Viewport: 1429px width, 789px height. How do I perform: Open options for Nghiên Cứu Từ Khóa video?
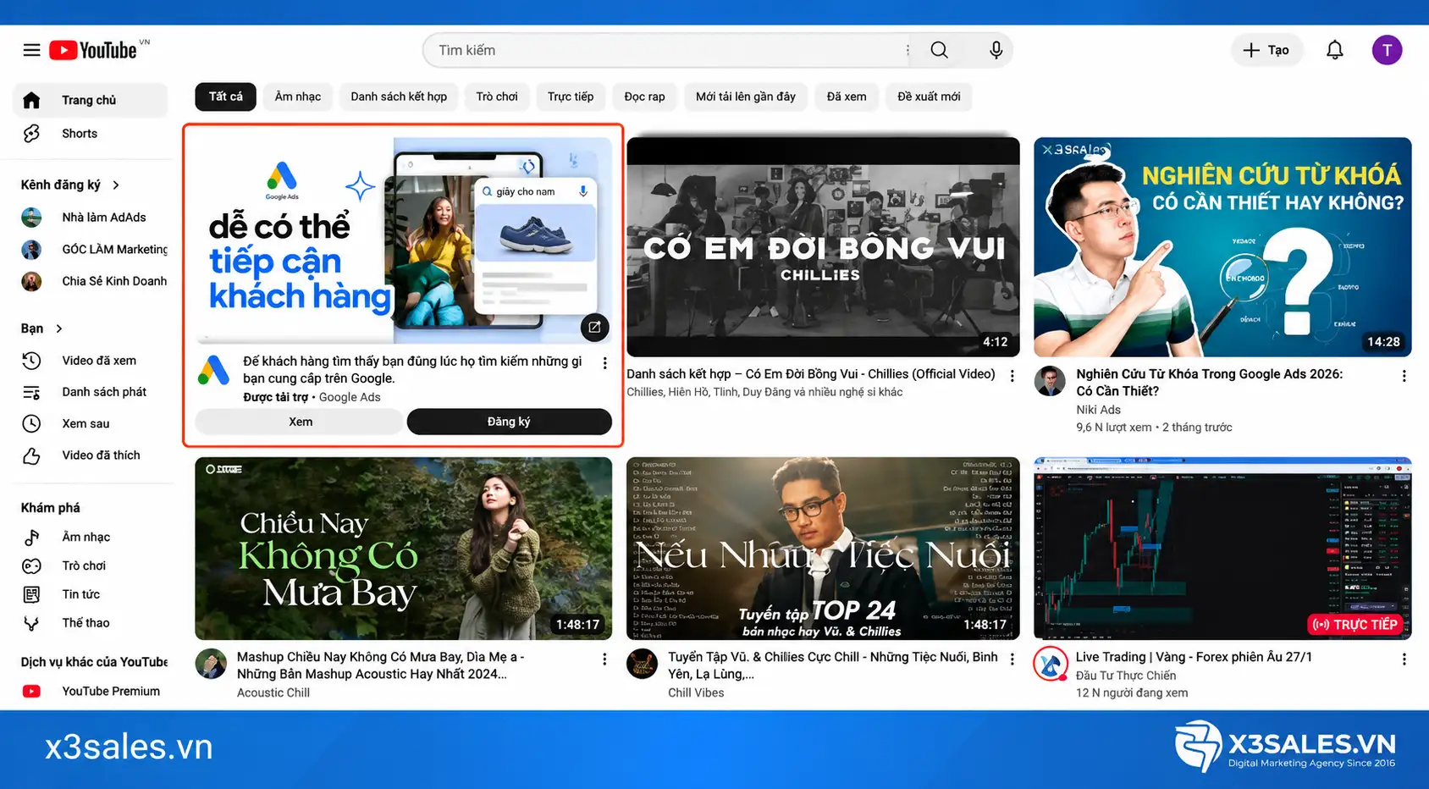tap(1404, 376)
